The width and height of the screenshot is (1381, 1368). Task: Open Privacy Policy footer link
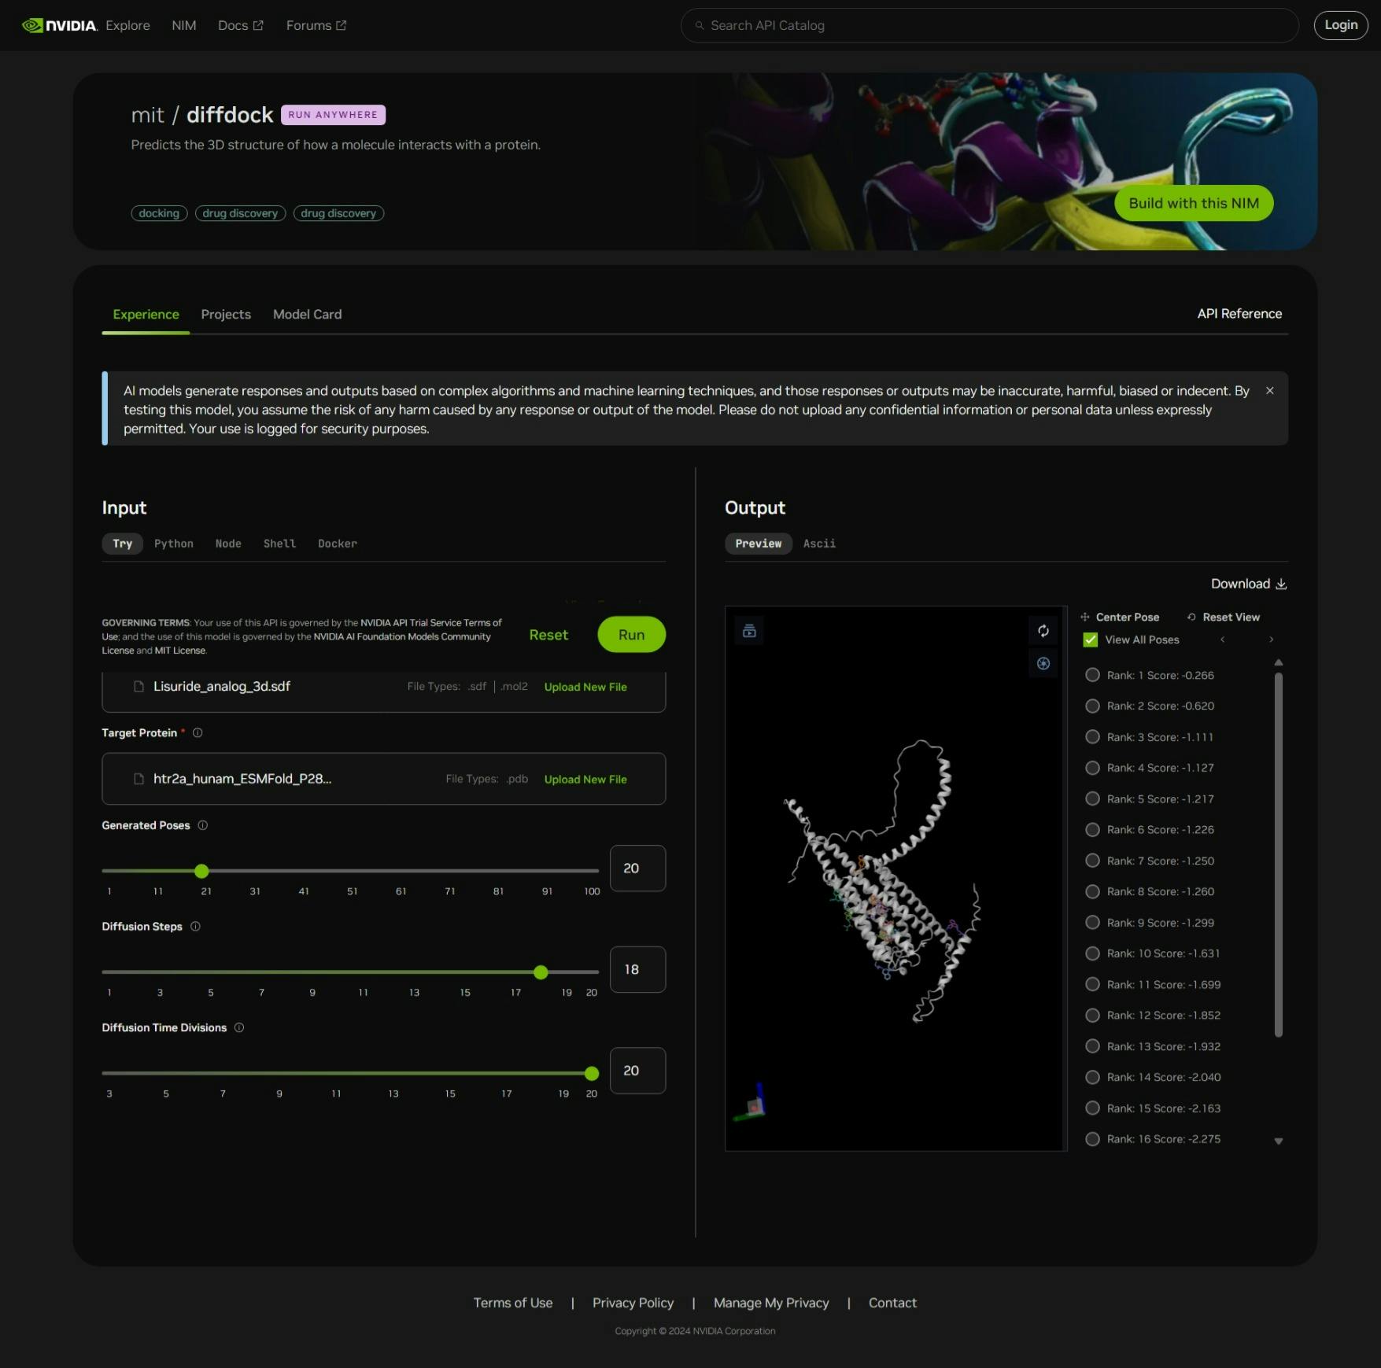tap(633, 1303)
